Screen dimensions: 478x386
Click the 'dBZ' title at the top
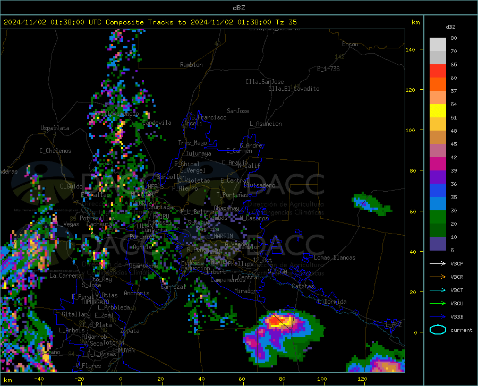(x=238, y=8)
